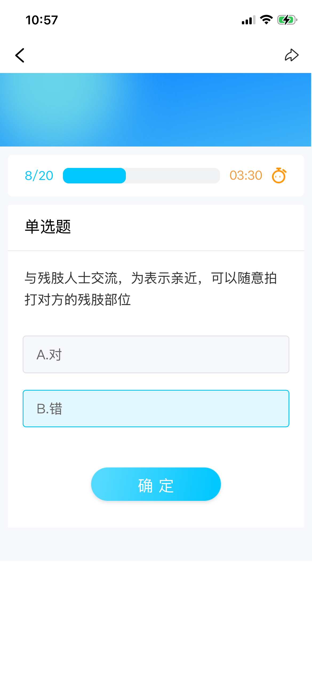Tap the question text about 残肢人士
Viewport: 312px width, 677px height.
tap(151, 278)
